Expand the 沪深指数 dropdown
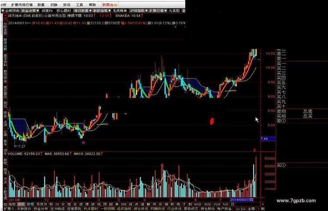The width and height of the screenshot is (328, 211). click(x=139, y=11)
